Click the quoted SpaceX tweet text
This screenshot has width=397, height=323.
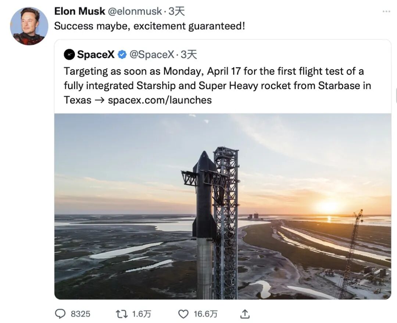pos(217,85)
